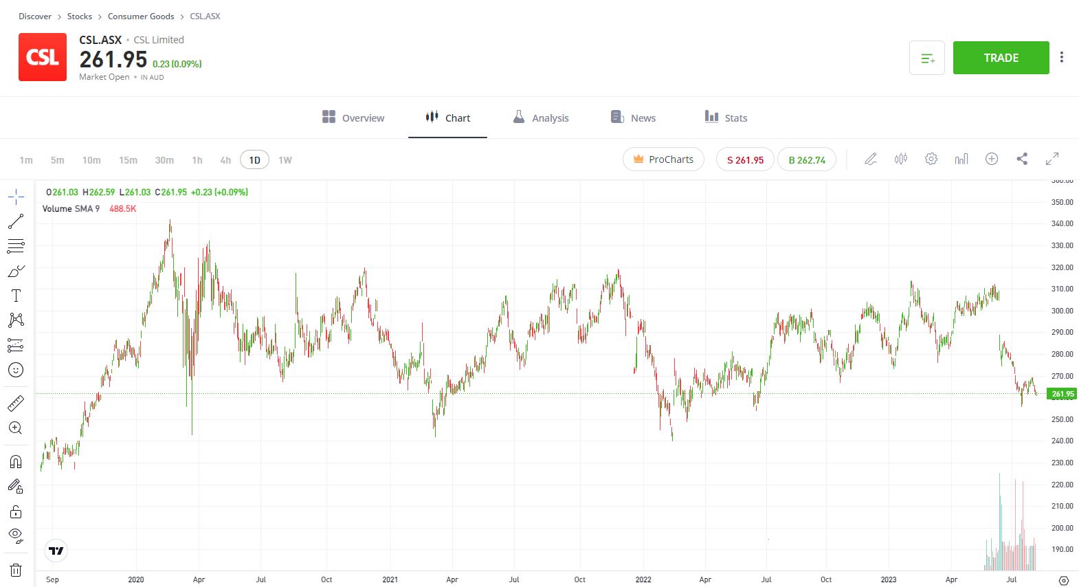Image resolution: width=1079 pixels, height=587 pixels.
Task: Open the candlestick chart type selector
Action: click(901, 159)
